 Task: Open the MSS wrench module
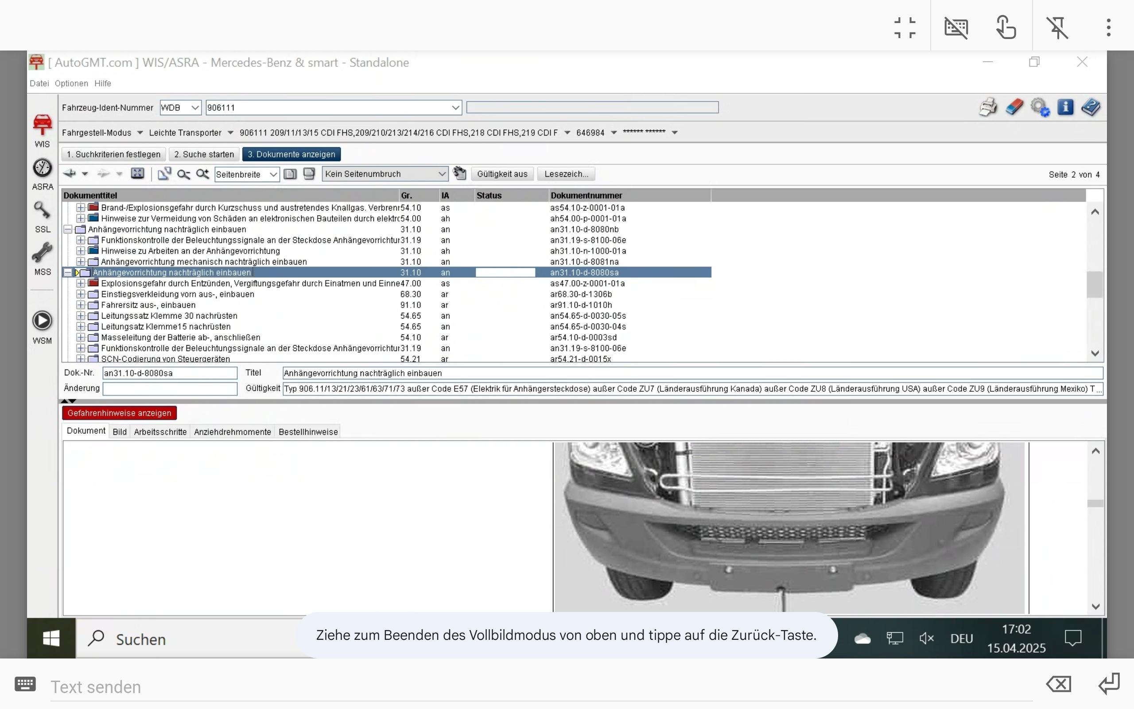click(42, 259)
